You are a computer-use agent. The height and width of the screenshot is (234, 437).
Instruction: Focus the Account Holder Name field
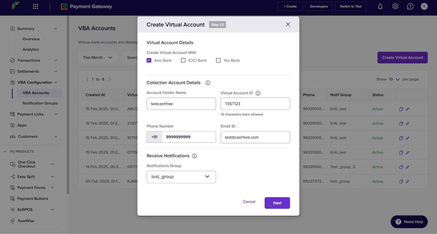181,104
